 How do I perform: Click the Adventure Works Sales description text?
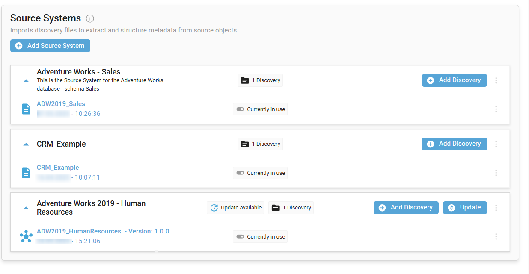pyautogui.click(x=100, y=85)
